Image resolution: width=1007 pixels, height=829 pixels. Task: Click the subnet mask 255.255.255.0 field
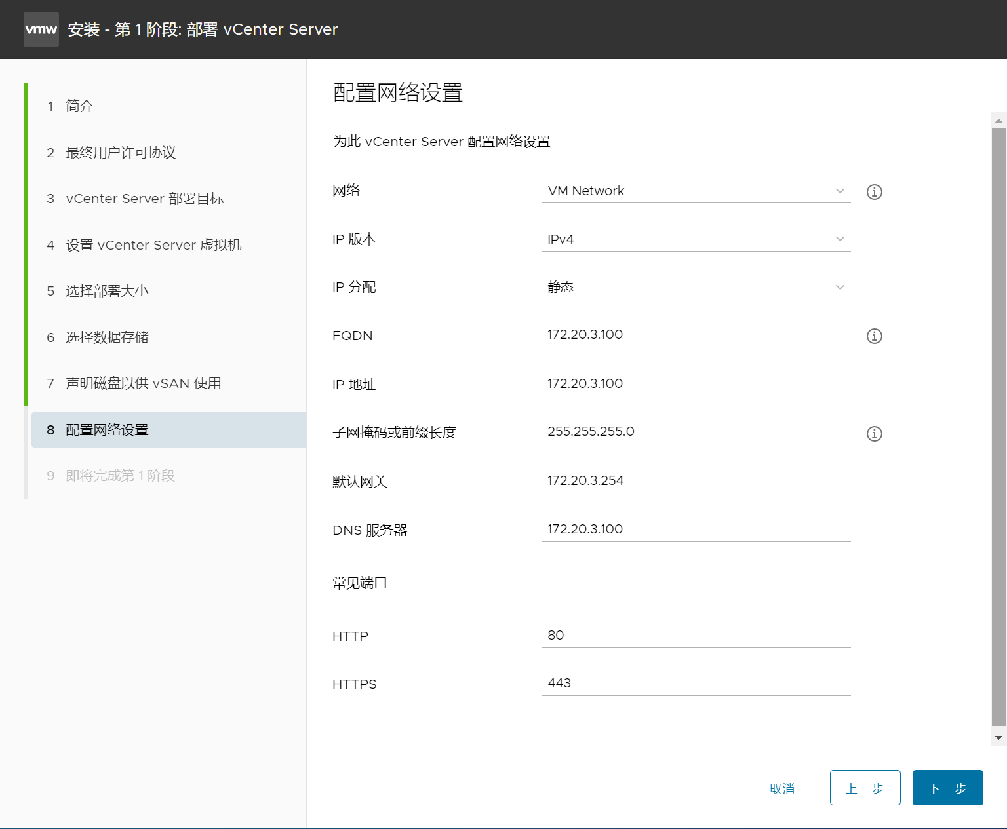[x=696, y=432]
